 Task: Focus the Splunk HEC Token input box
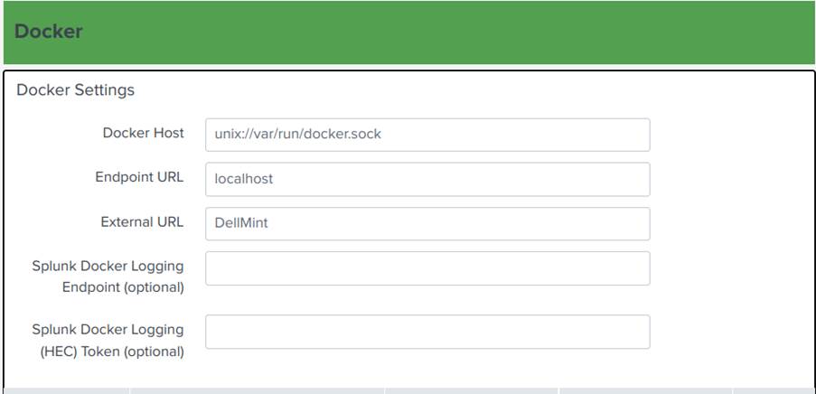coord(427,332)
